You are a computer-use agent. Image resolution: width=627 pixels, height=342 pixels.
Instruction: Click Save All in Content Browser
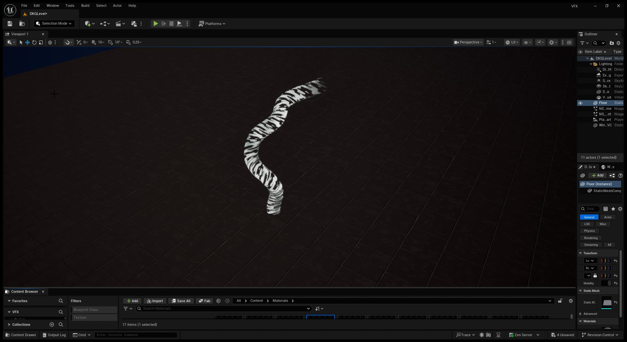(x=181, y=301)
